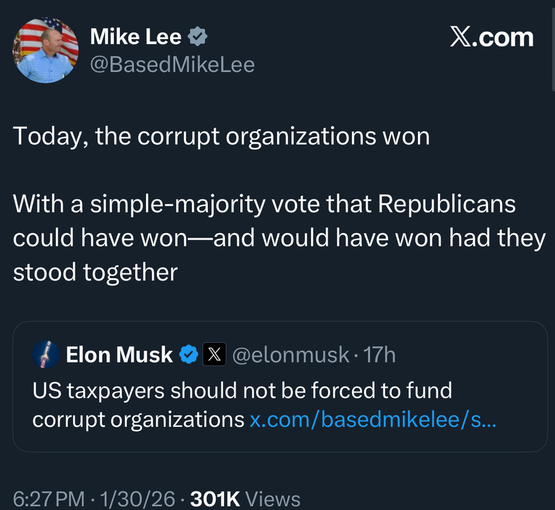Click the X.com logo
Screen dimensions: 555x510
tap(491, 37)
